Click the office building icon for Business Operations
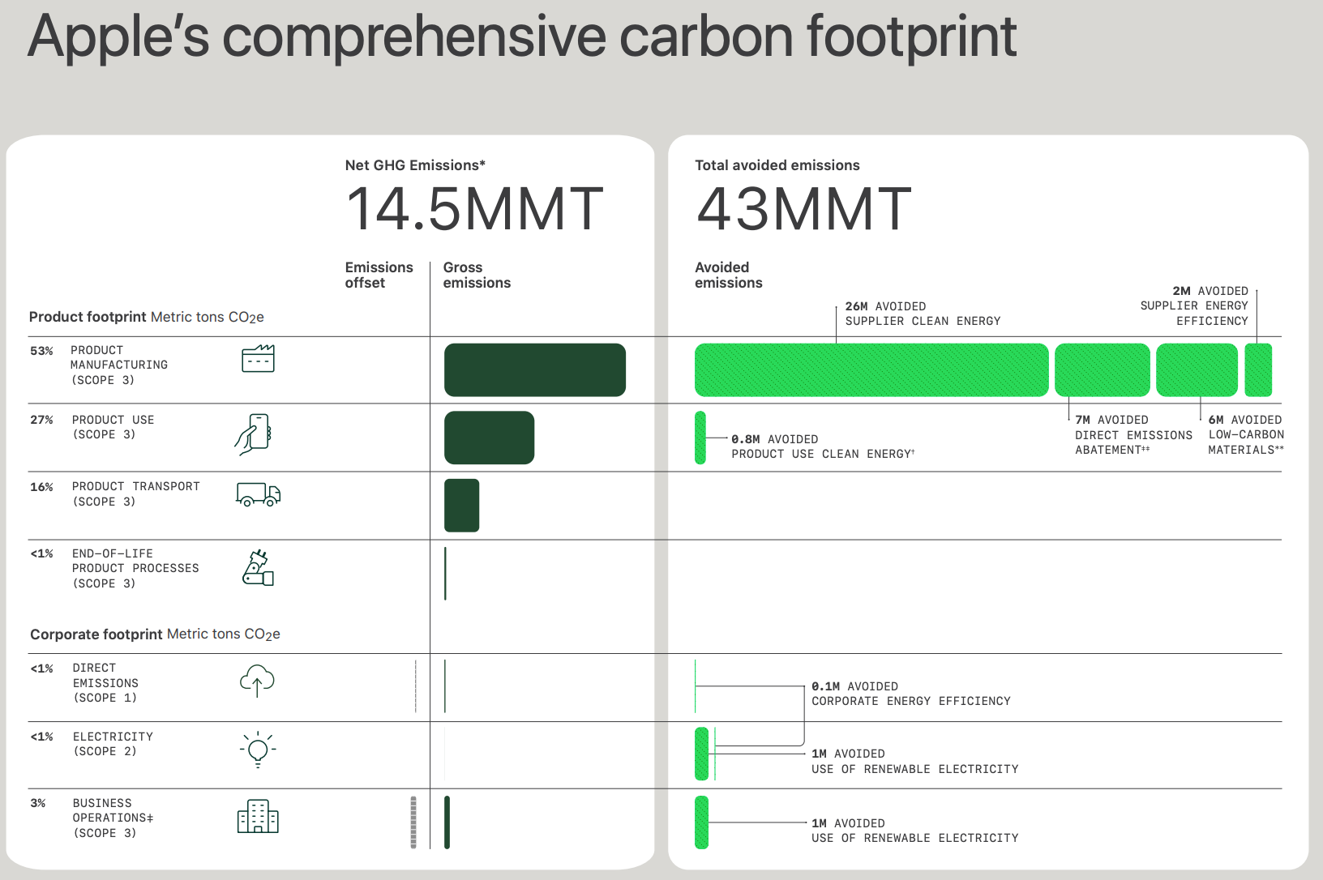 (x=258, y=817)
